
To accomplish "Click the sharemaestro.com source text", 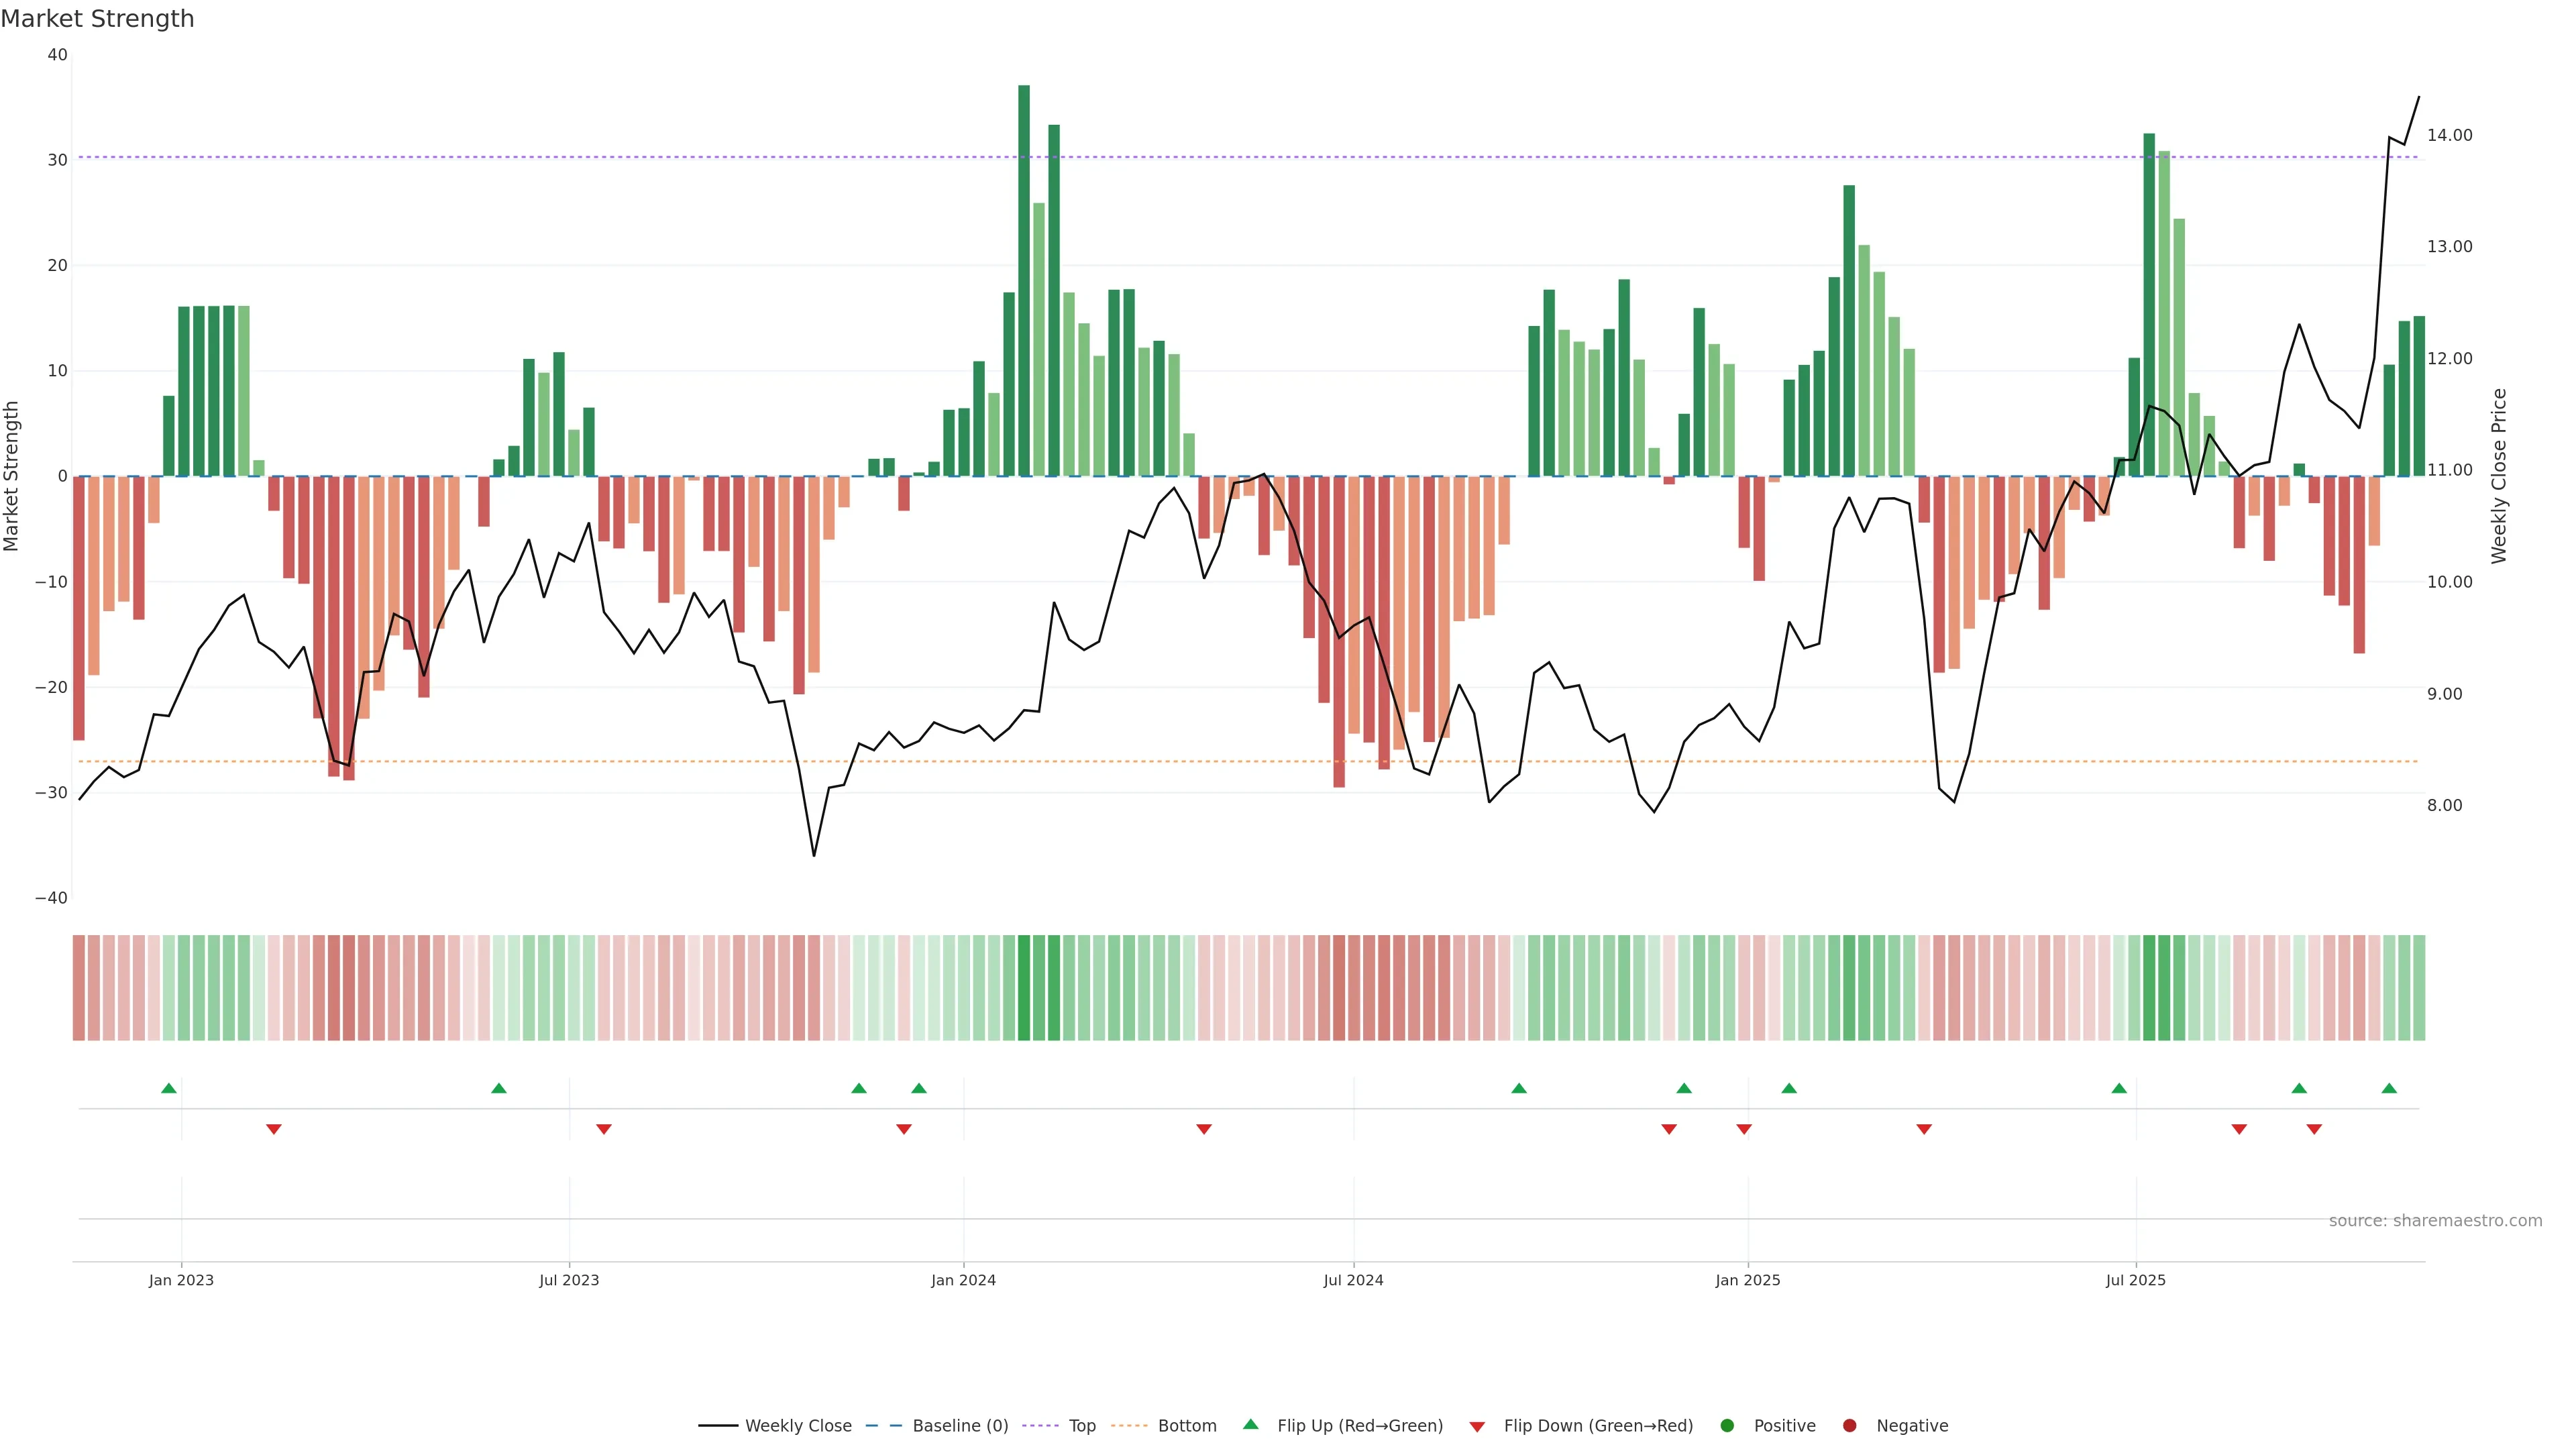I will coord(2435,1220).
